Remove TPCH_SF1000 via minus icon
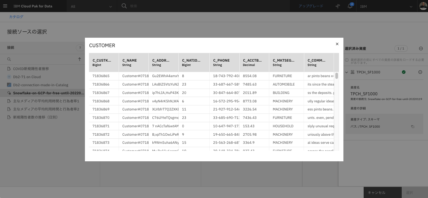Image resolution: width=428 pixels, height=198 pixels. (420, 72)
